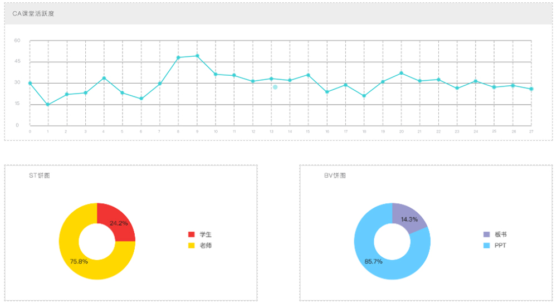Select the last data point at x-axis 27

(531, 89)
